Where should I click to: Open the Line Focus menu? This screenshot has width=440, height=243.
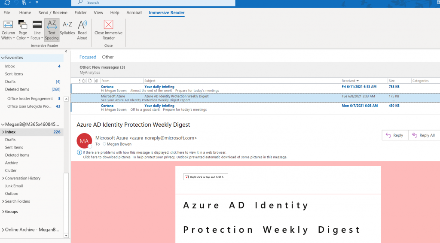tap(37, 30)
